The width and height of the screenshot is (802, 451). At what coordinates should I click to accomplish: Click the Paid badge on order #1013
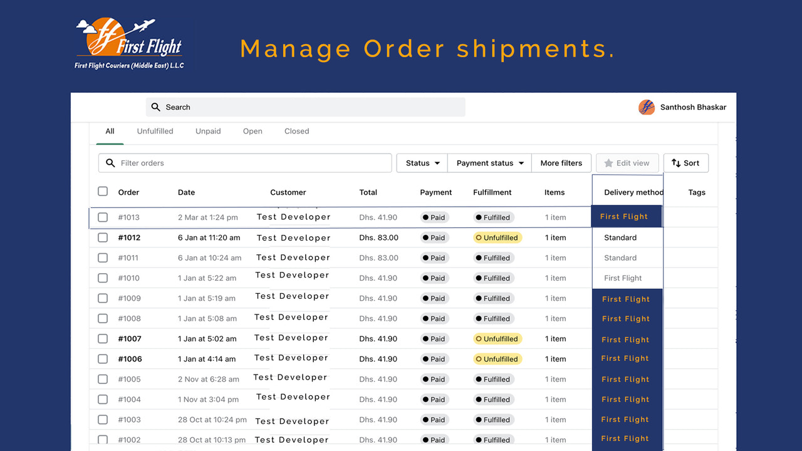(x=434, y=217)
